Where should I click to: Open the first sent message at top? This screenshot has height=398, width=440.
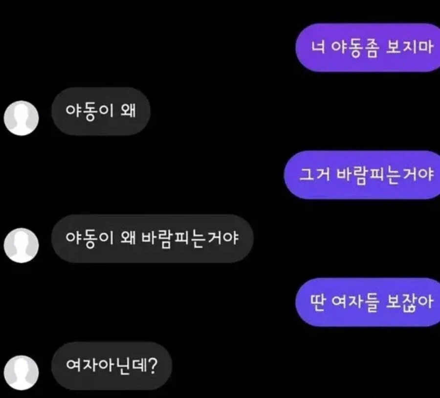[368, 47]
